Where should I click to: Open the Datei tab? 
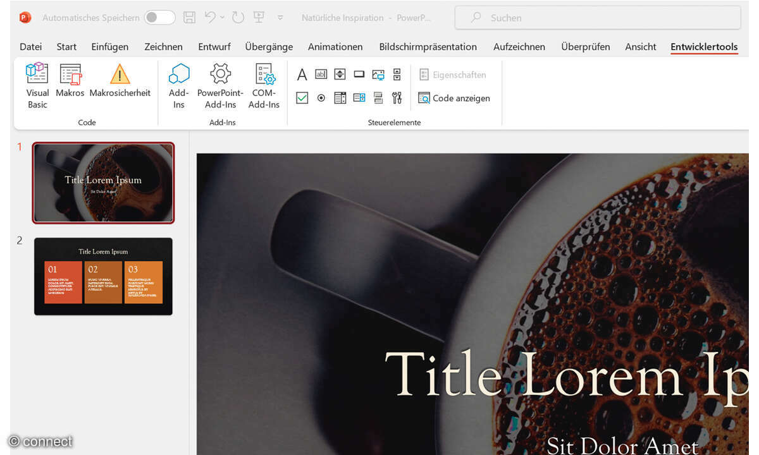click(x=31, y=47)
